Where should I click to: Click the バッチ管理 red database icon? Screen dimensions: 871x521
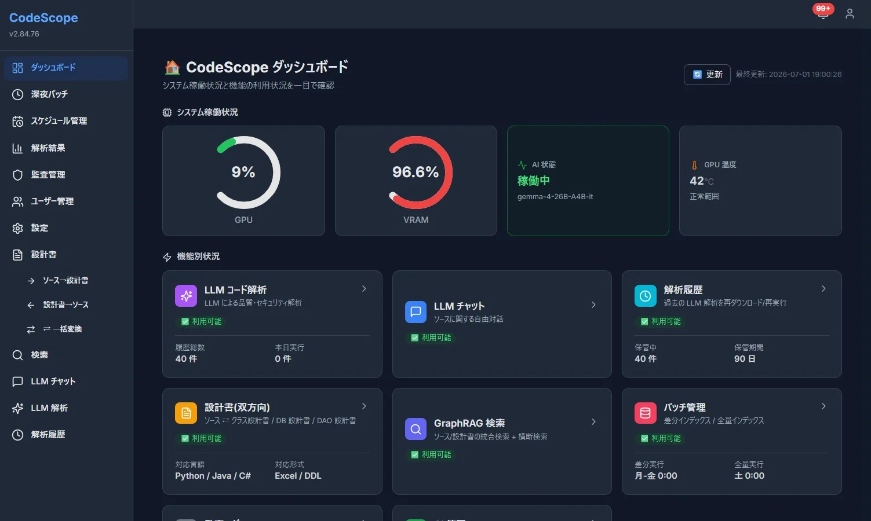[645, 413]
